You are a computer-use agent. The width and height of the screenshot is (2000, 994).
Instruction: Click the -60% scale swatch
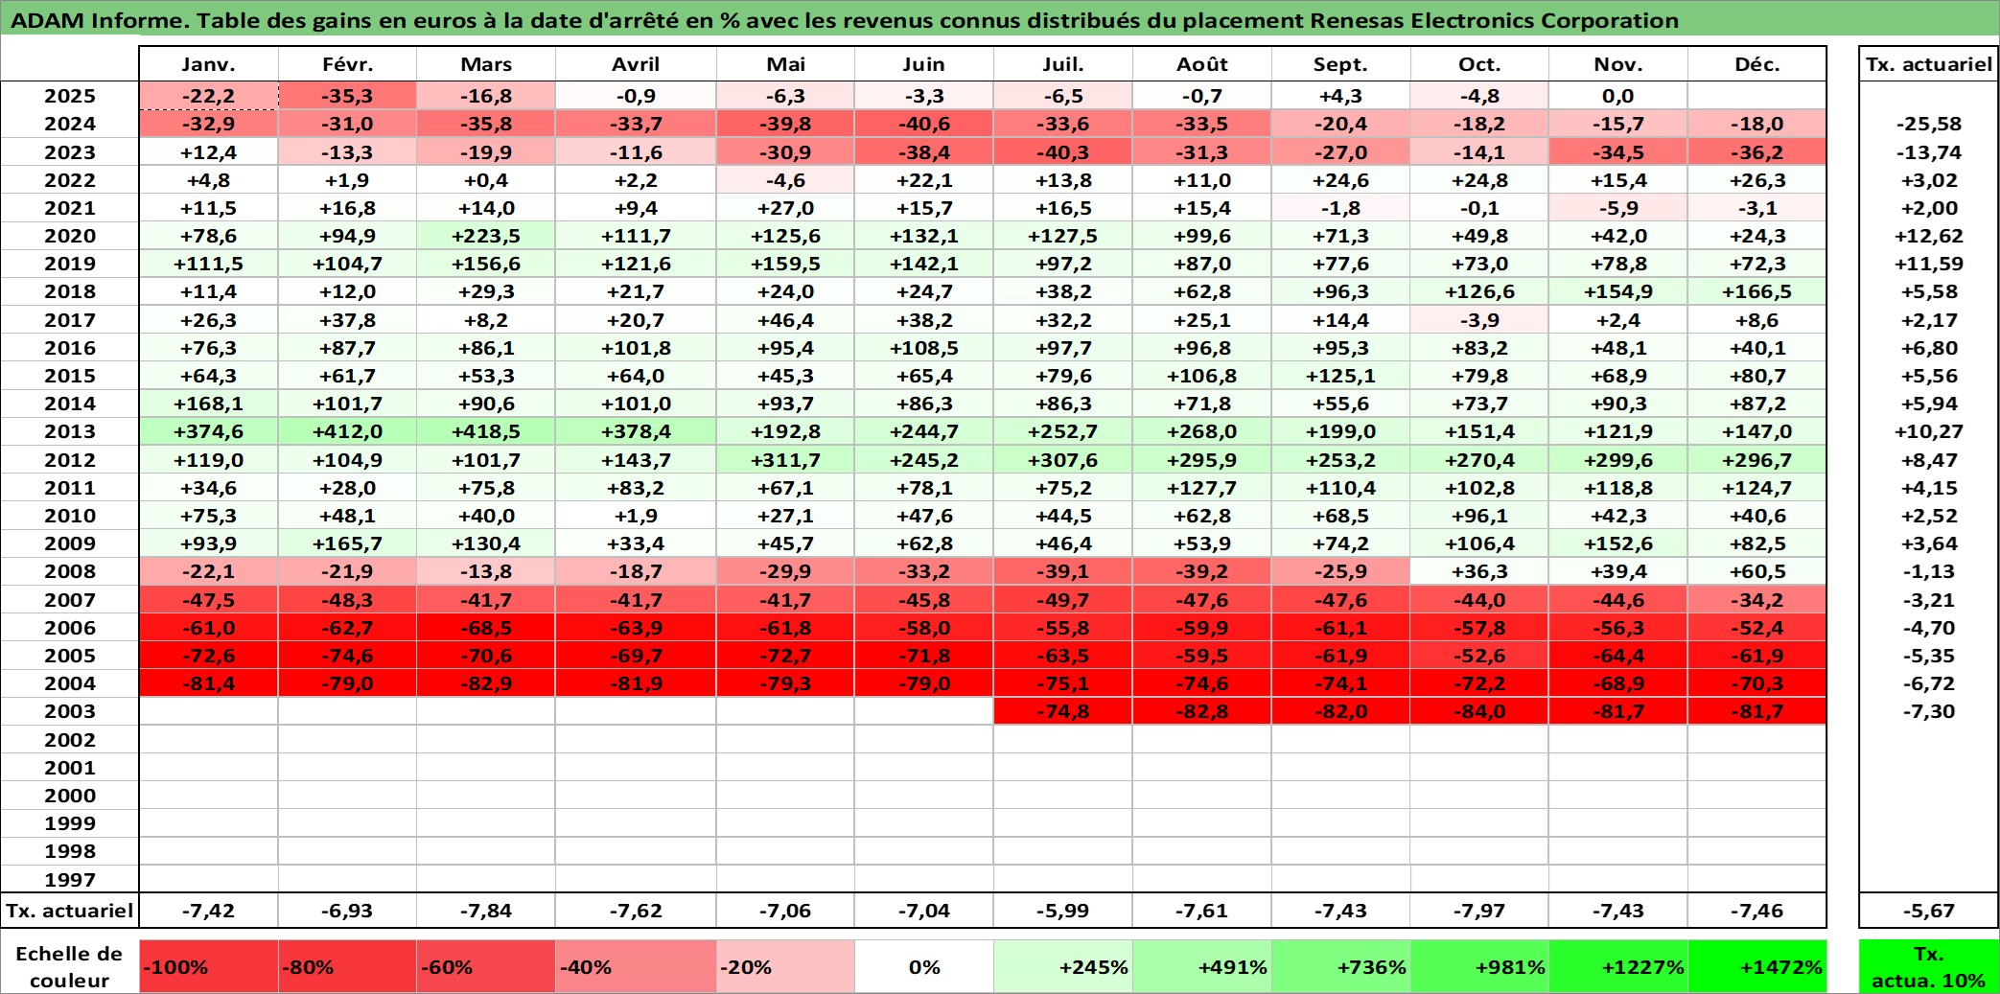tap(486, 966)
